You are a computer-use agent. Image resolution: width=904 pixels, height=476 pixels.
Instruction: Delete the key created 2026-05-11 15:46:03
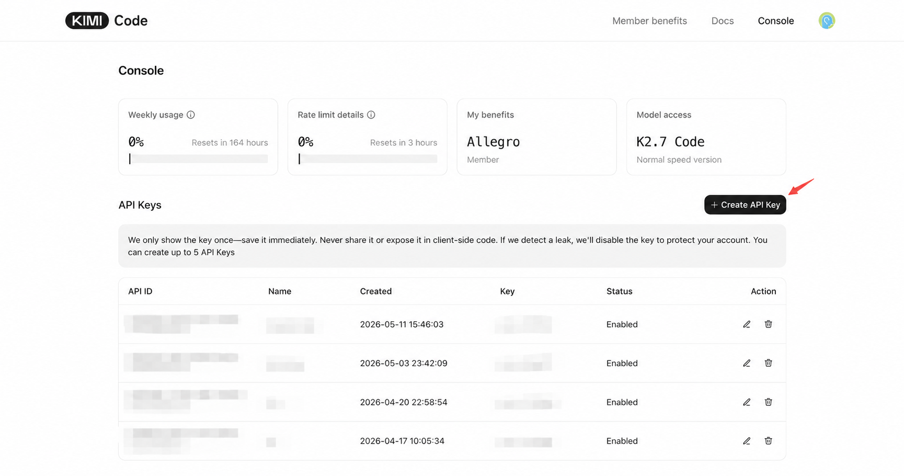768,324
